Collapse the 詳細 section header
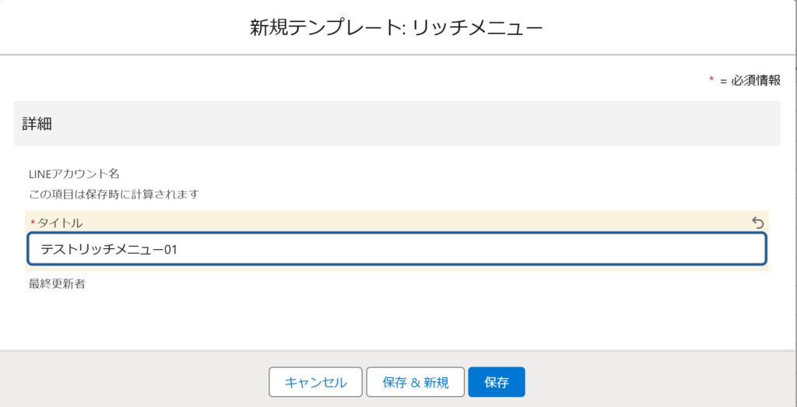Viewport: 797px width, 407px height. tap(397, 124)
